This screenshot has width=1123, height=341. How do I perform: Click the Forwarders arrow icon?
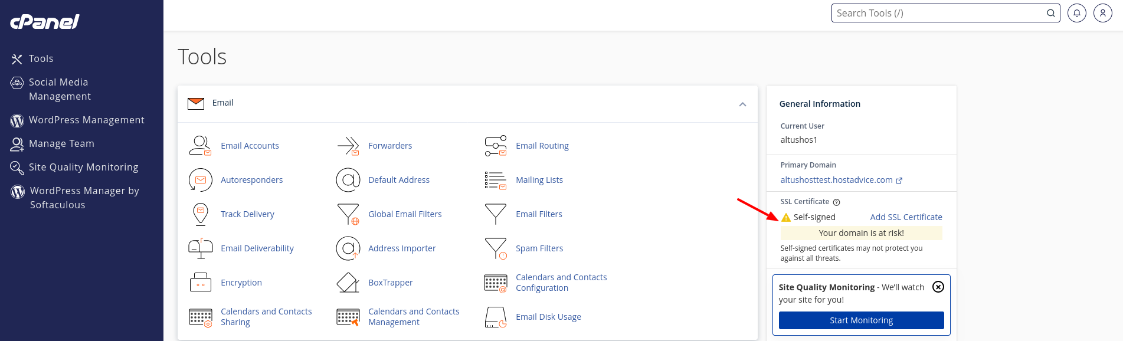click(348, 146)
